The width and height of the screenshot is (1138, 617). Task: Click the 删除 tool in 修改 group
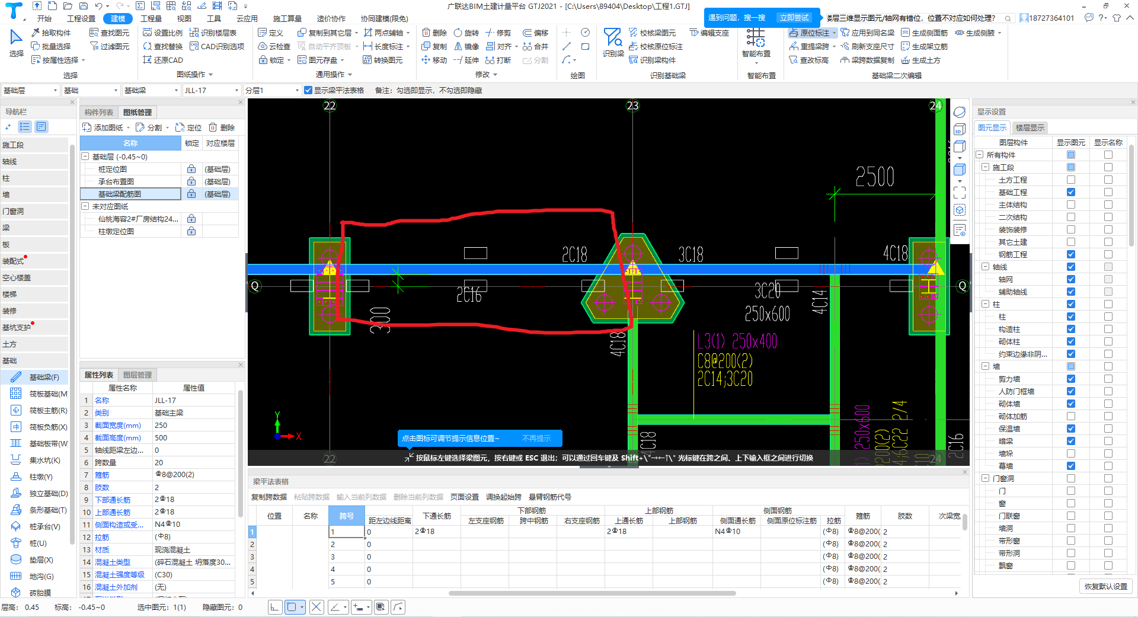coord(434,33)
